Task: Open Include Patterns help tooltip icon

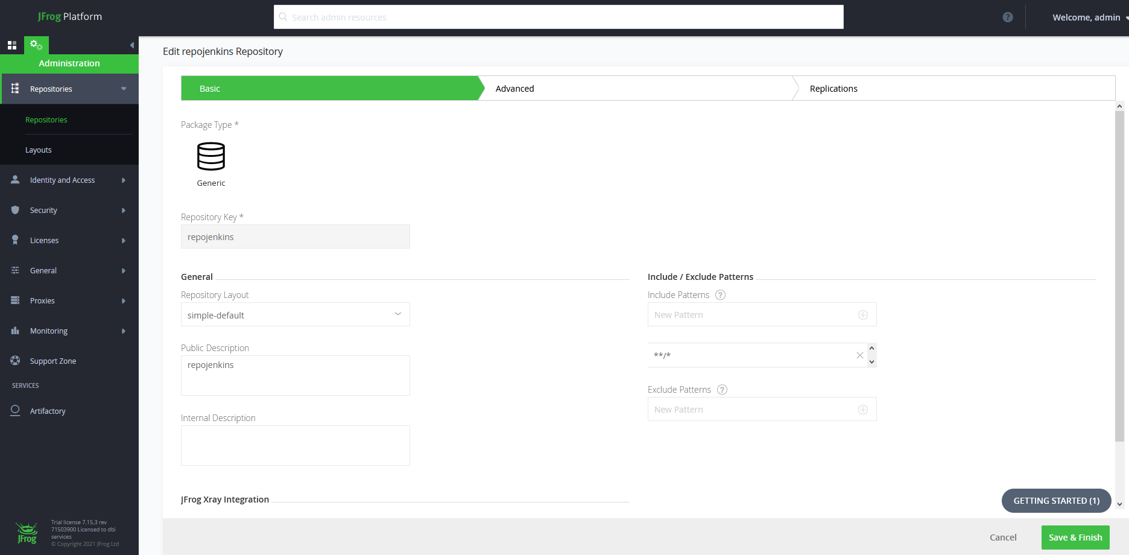Action: 720,295
